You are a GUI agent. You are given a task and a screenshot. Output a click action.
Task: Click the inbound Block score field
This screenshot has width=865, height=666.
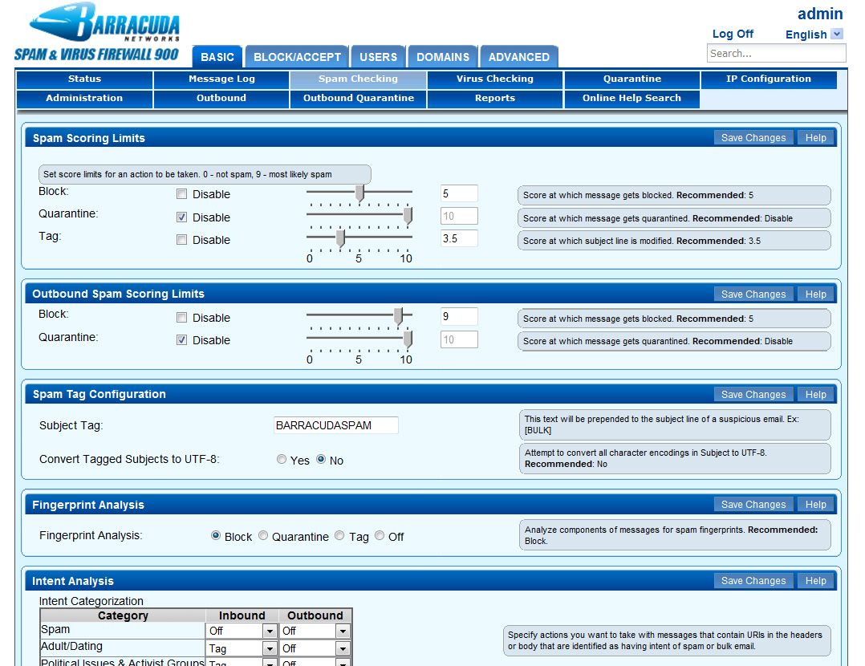[x=459, y=193]
